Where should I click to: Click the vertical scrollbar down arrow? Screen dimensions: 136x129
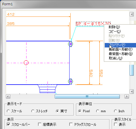(132, 92)
